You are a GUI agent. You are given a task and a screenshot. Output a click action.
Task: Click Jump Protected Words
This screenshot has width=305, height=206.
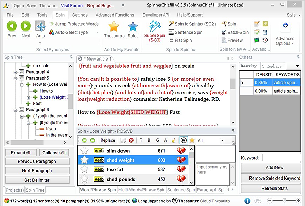[x=74, y=24]
